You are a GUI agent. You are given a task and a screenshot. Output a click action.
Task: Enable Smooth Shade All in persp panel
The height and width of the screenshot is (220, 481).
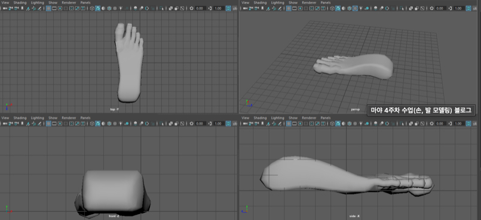tap(338, 8)
